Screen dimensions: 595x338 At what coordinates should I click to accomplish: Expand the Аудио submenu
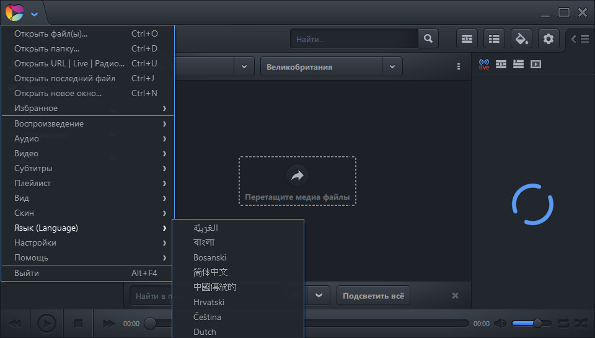click(x=87, y=138)
